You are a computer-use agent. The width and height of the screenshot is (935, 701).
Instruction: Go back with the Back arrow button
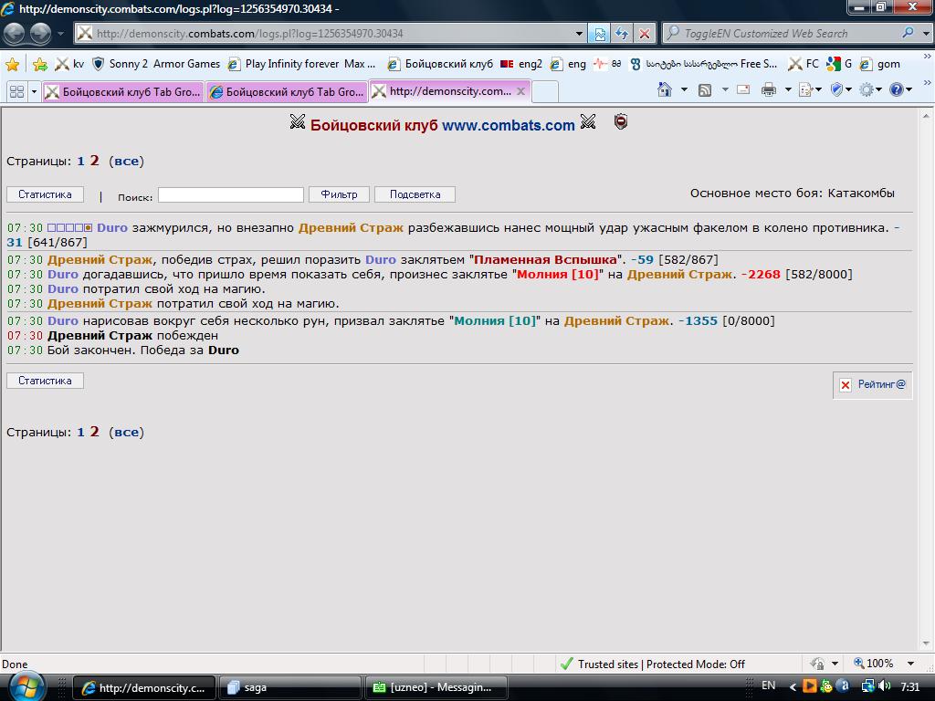15,34
